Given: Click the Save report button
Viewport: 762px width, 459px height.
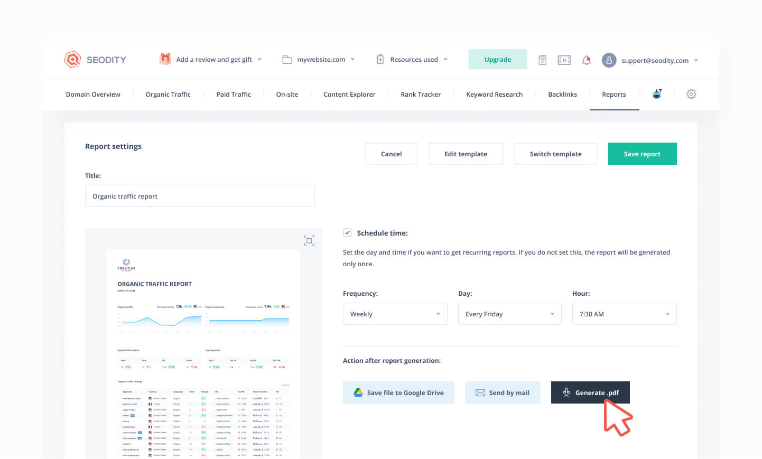Looking at the screenshot, I should point(643,154).
